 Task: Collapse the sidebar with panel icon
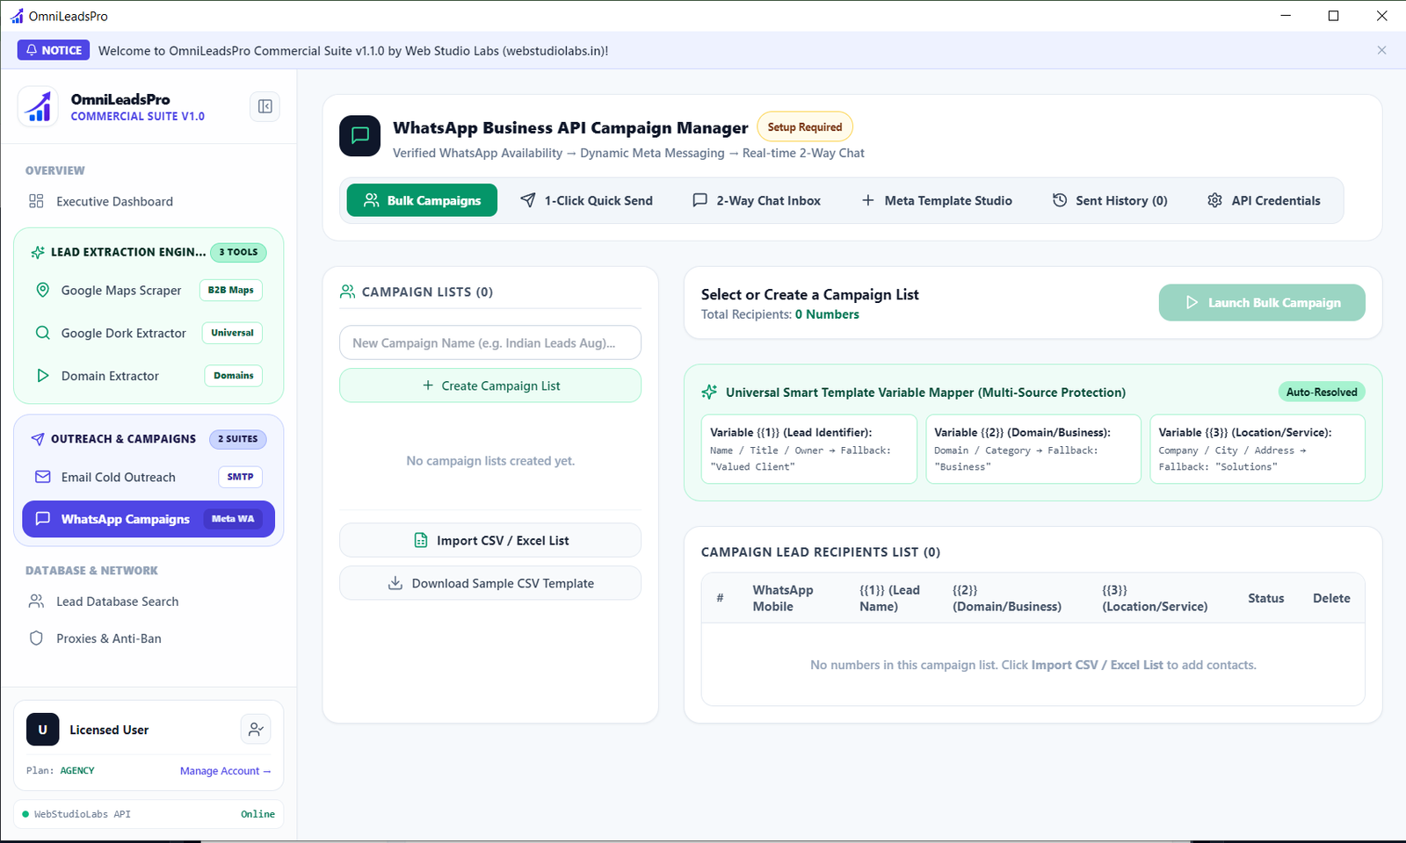[x=265, y=106]
